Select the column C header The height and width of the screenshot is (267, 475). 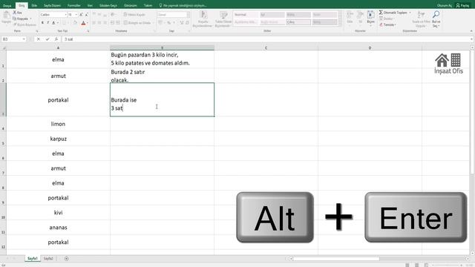pos(266,47)
